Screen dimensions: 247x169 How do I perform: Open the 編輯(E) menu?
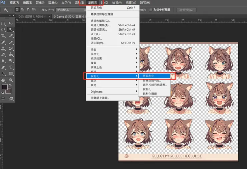[27, 3]
